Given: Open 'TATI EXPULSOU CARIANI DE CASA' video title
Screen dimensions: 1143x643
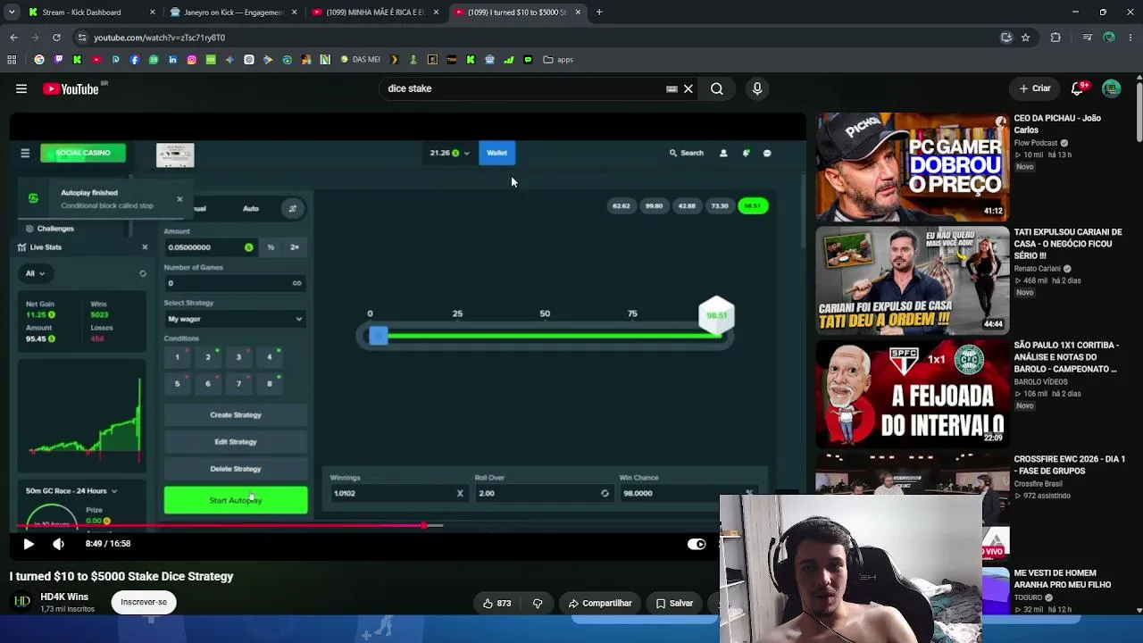Looking at the screenshot, I should (x=1068, y=244).
